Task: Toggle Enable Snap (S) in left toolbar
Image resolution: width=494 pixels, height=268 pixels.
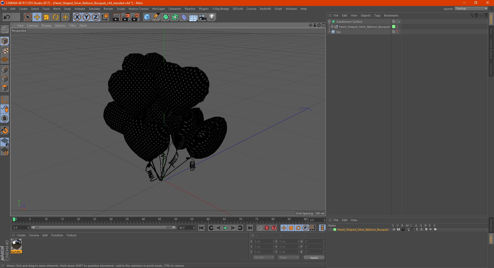Action: [x=5, y=119]
